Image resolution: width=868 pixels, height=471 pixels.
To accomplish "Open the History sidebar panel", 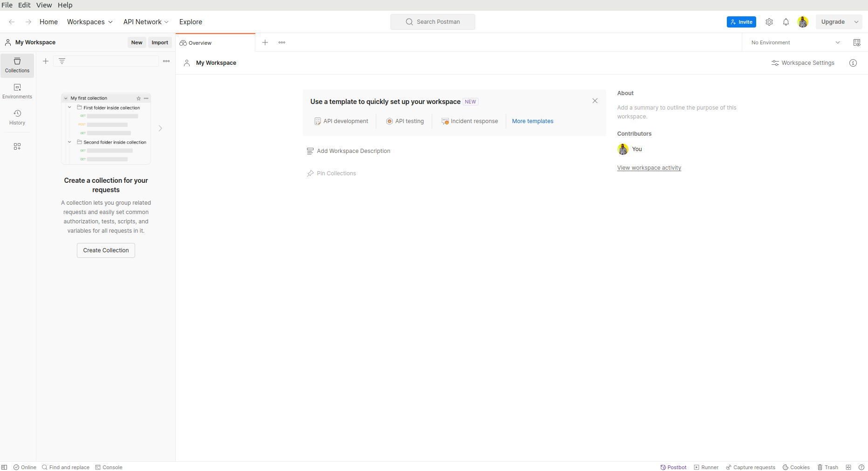I will coord(17,118).
